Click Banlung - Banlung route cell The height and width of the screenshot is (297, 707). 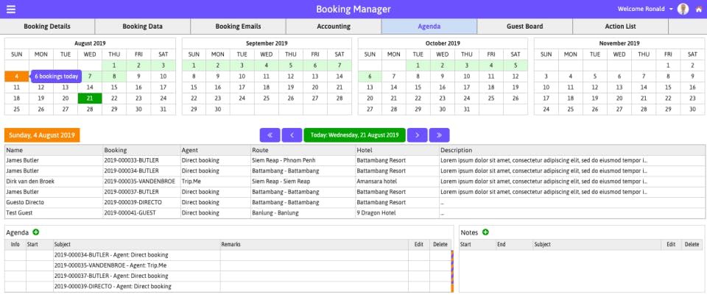click(x=303, y=213)
